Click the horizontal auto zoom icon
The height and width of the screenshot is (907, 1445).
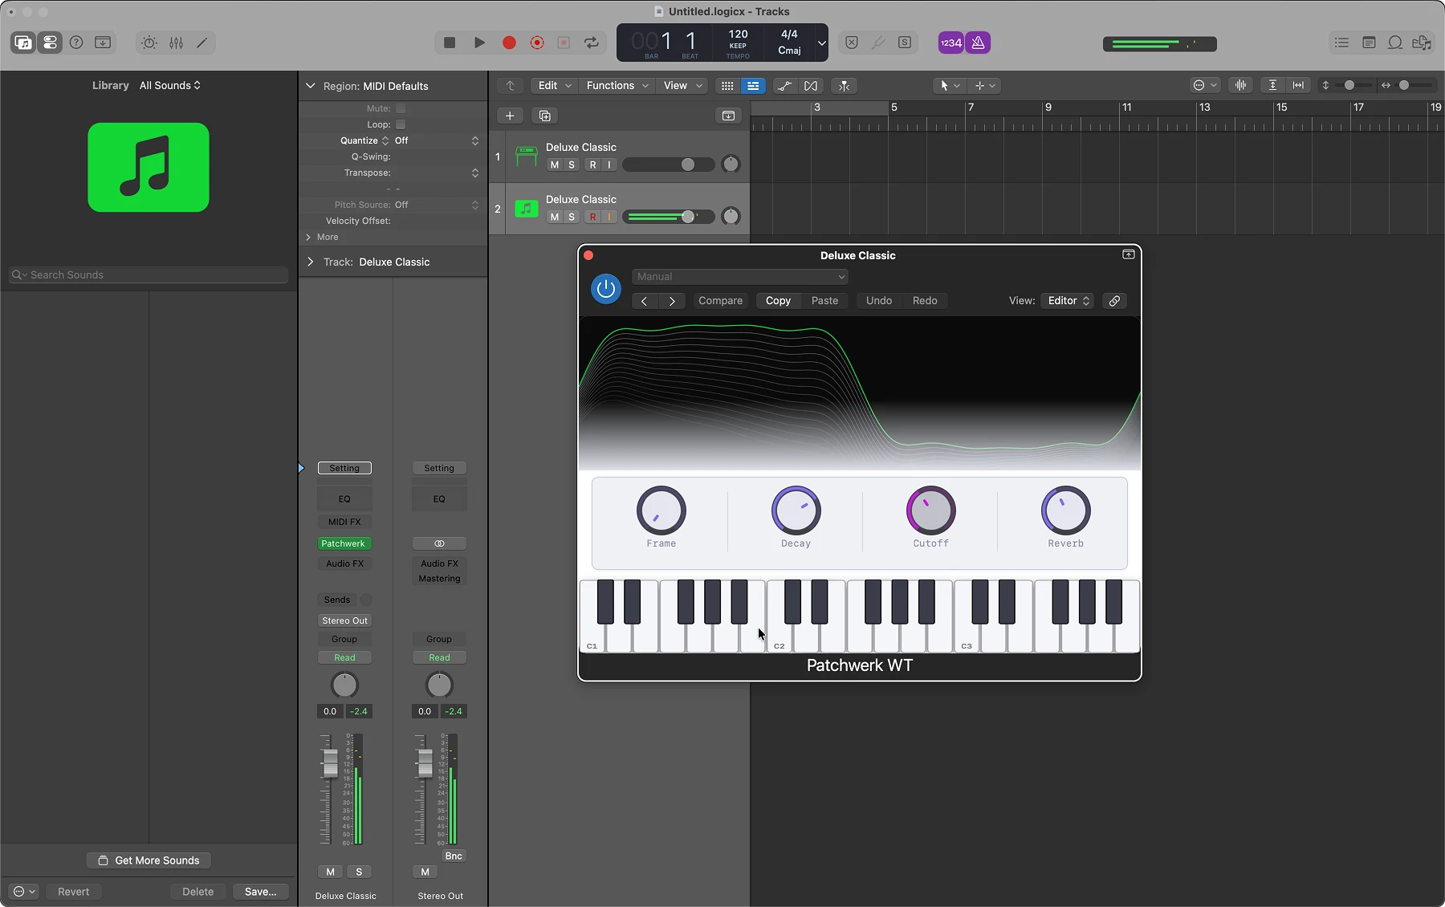[x=1298, y=85]
